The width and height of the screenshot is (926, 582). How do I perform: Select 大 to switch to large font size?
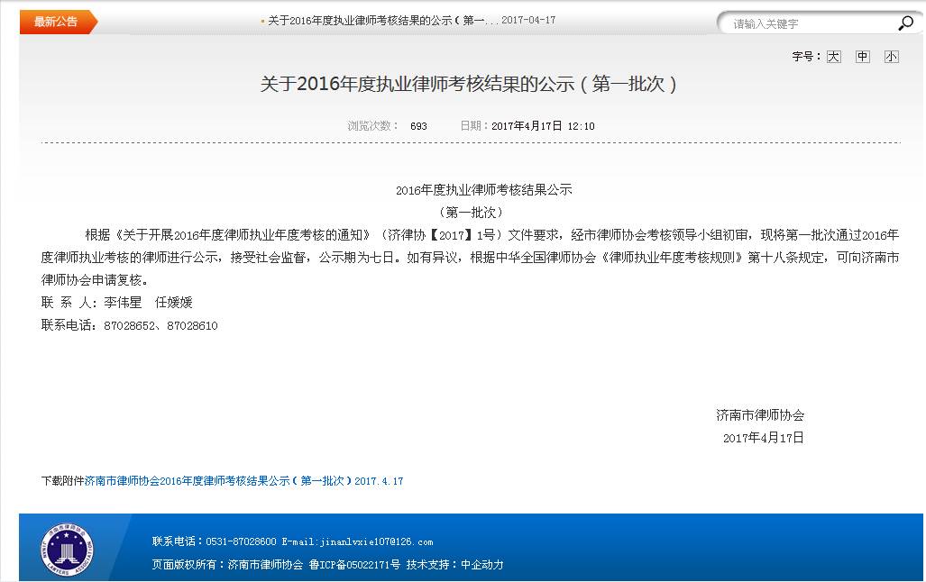[833, 56]
